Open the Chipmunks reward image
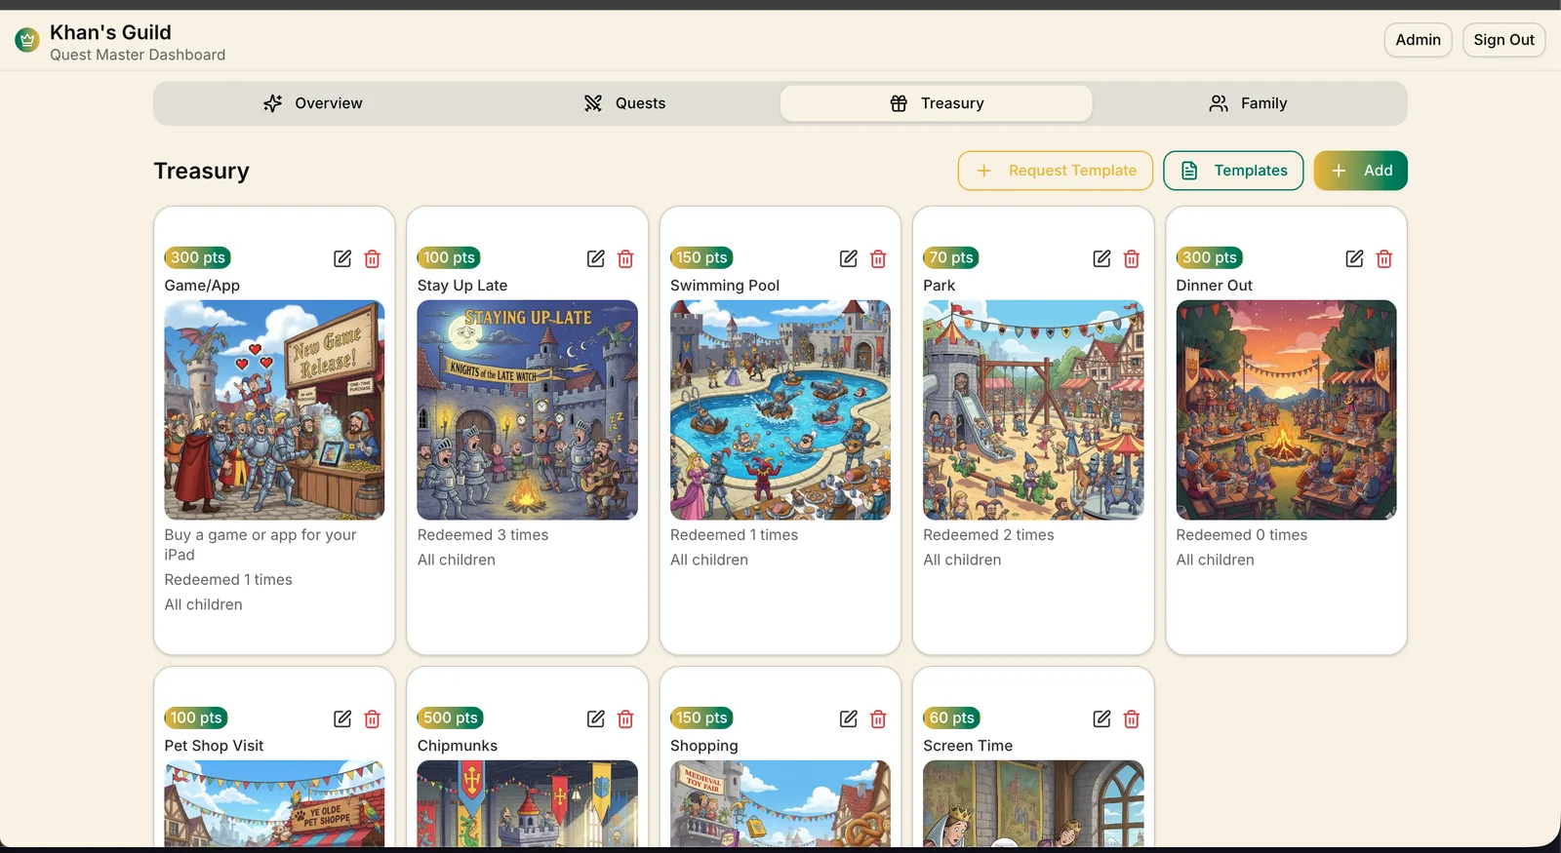The height and width of the screenshot is (853, 1561). coord(527,803)
